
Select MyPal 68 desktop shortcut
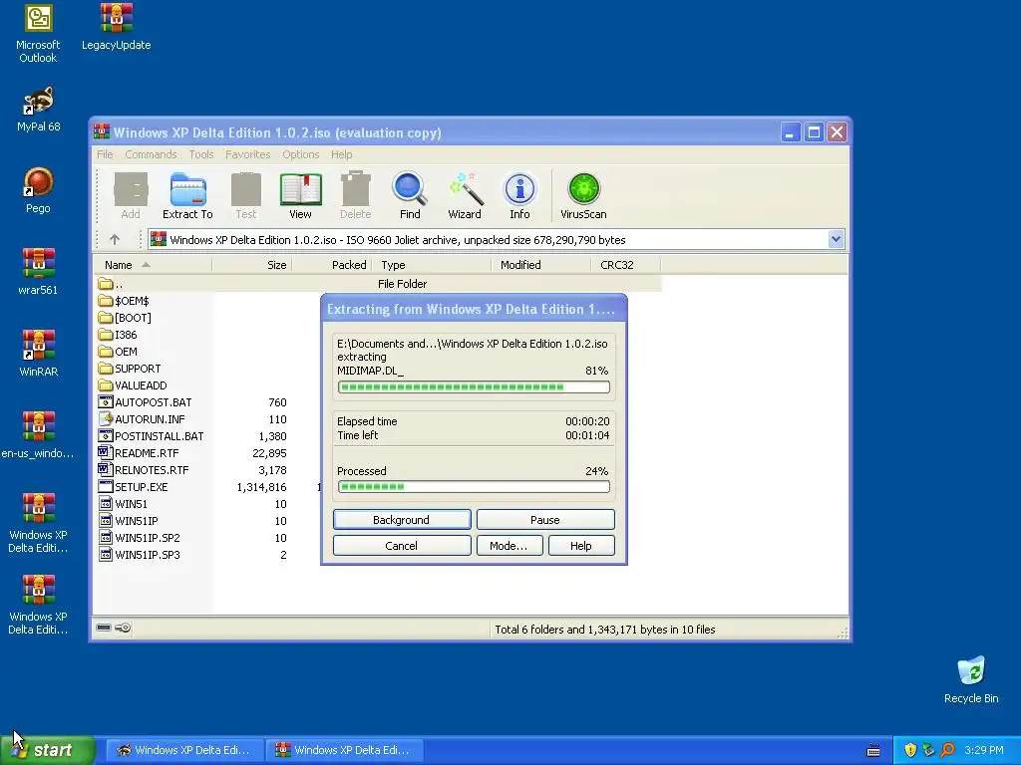click(x=39, y=110)
